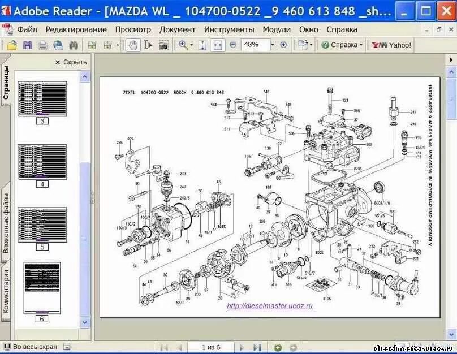Click the zoom out (minus) icon
The height and width of the screenshot is (354, 457).
pos(232,45)
